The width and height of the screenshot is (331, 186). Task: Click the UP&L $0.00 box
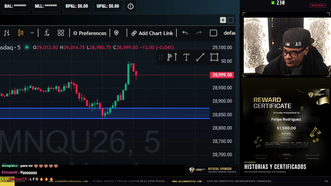[108, 6]
